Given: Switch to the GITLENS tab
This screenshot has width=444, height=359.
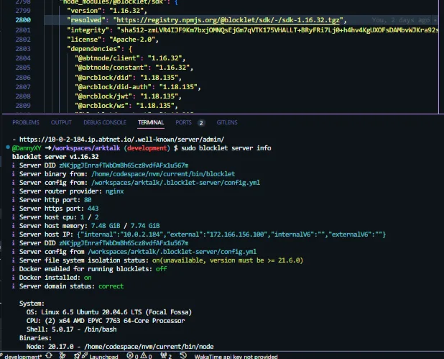Looking at the screenshot, I should pos(227,122).
